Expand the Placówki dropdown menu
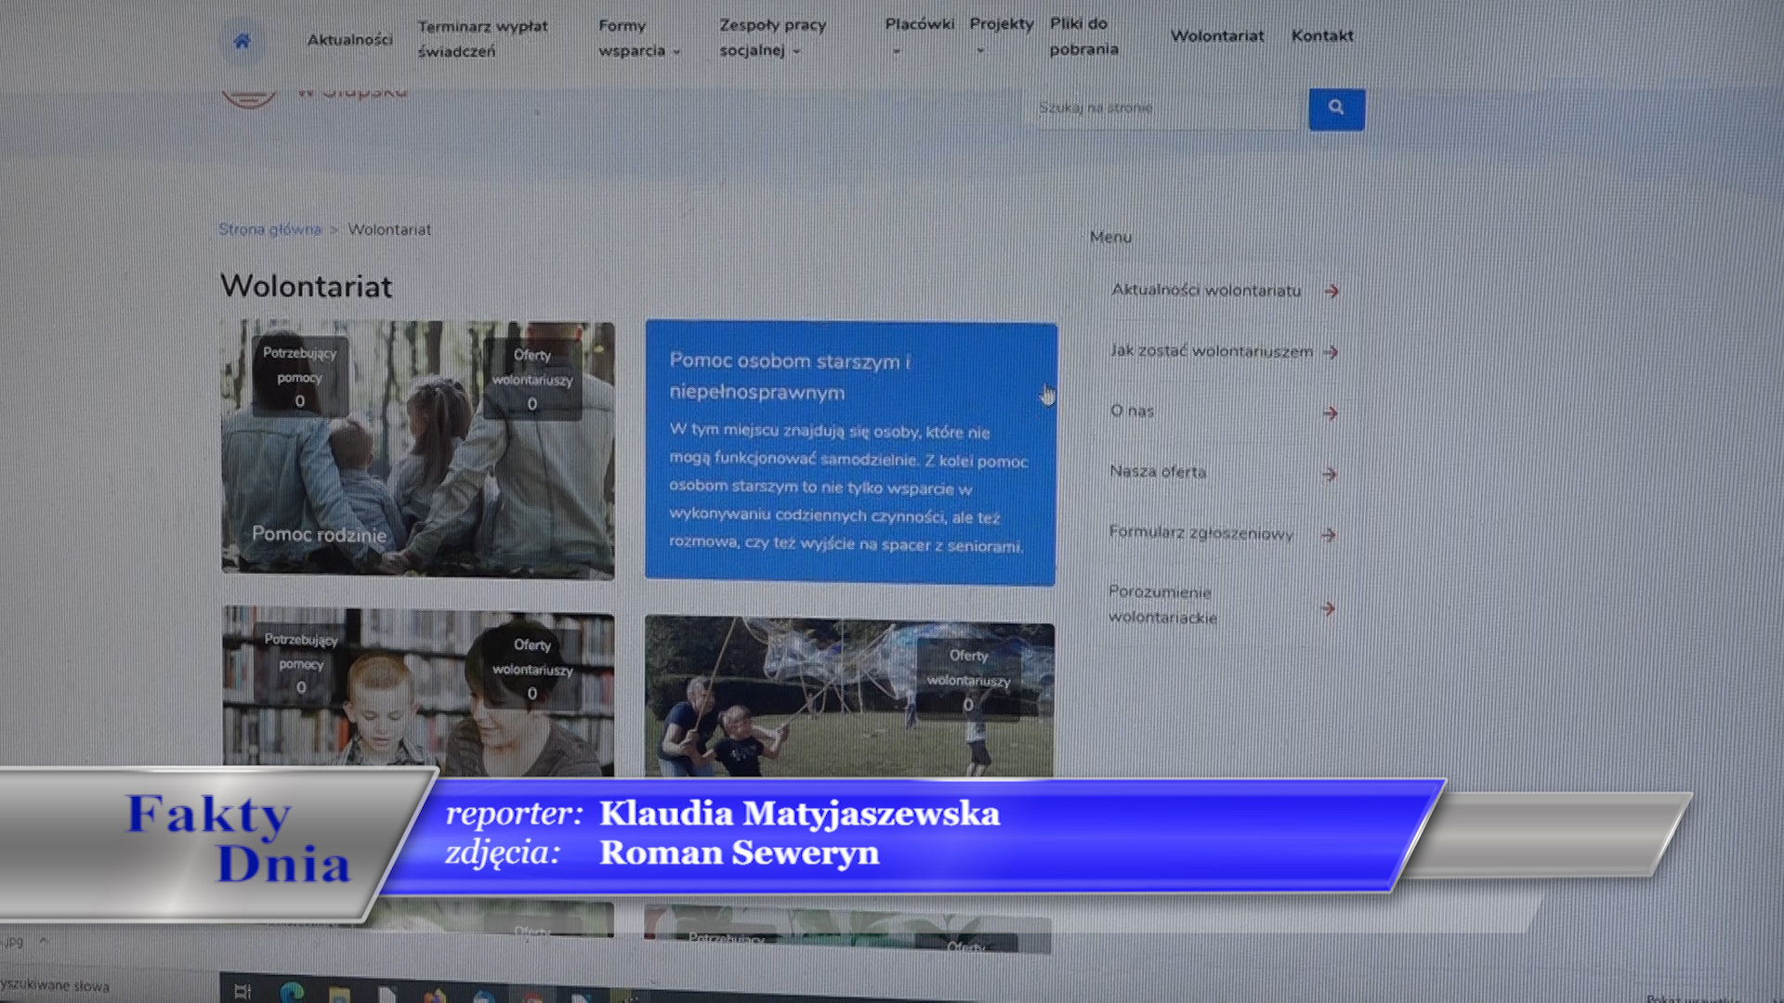1784x1003 pixels. point(919,35)
